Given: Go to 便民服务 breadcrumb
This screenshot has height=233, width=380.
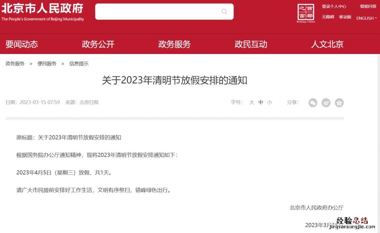Looking at the screenshot, I should coord(47,63).
